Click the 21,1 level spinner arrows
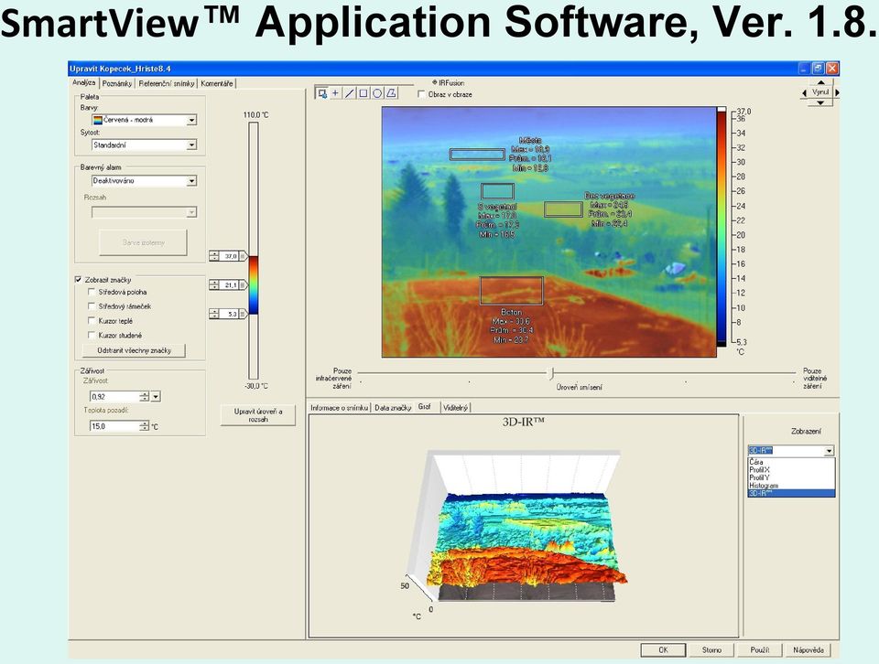Screen dimensions: 879x664 [214, 285]
